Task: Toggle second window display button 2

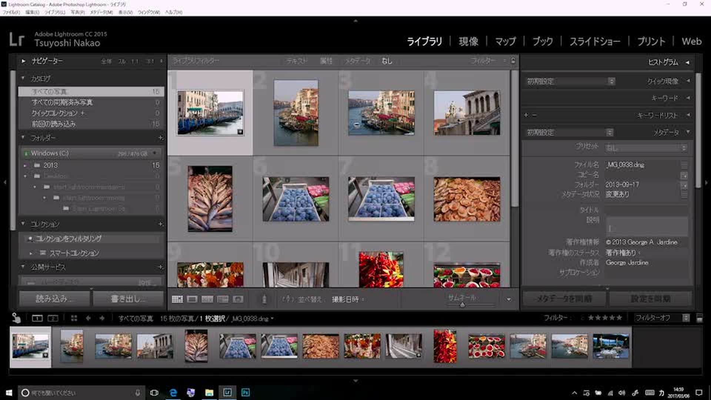Action: pyautogui.click(x=53, y=318)
